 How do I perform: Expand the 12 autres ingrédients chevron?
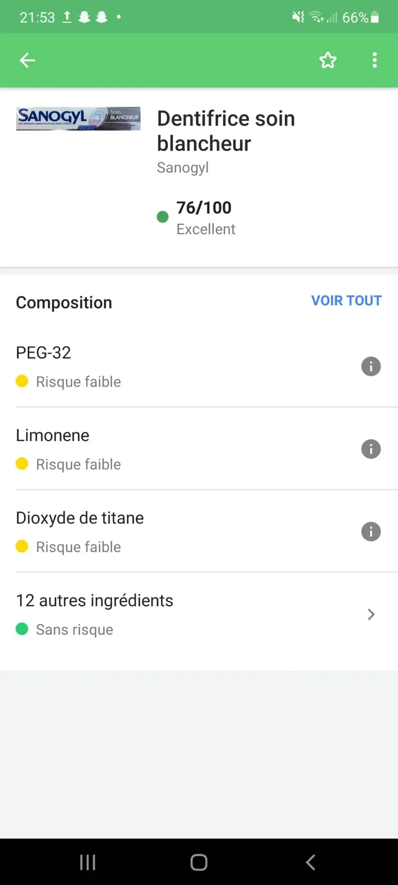[x=371, y=614]
